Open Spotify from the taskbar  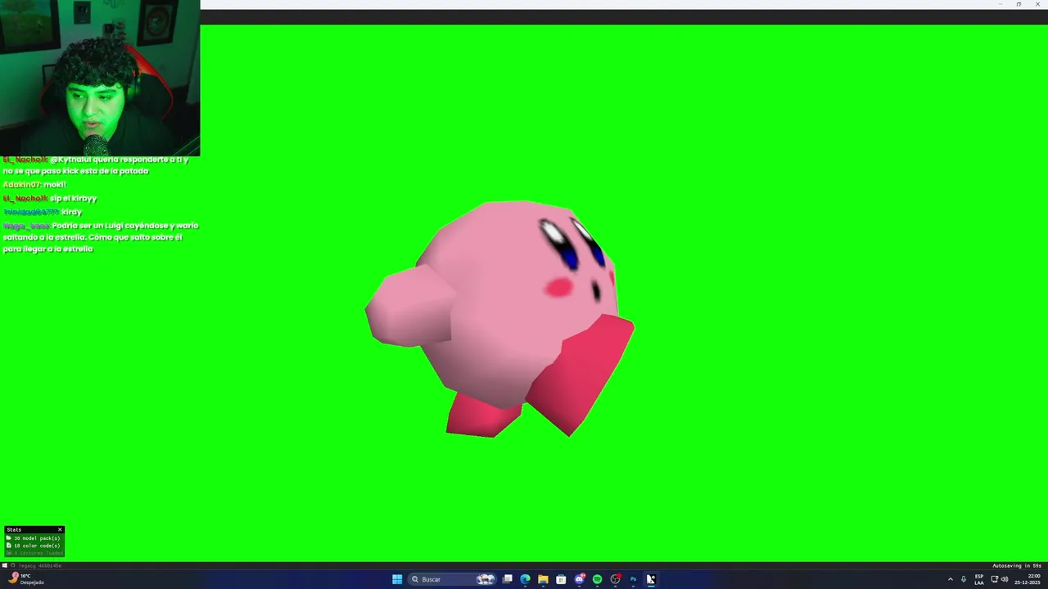pos(597,579)
